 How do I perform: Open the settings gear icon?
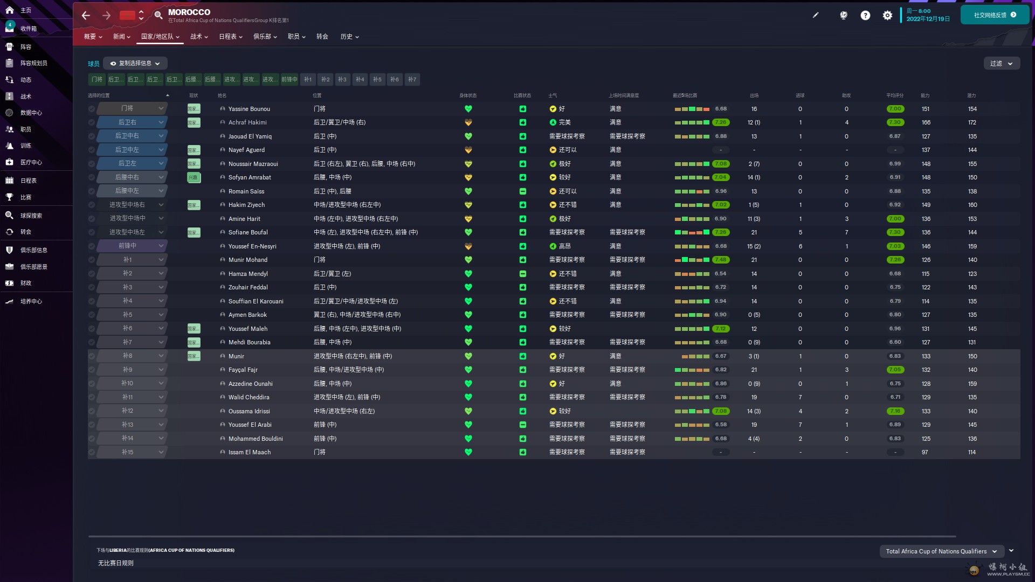[887, 16]
